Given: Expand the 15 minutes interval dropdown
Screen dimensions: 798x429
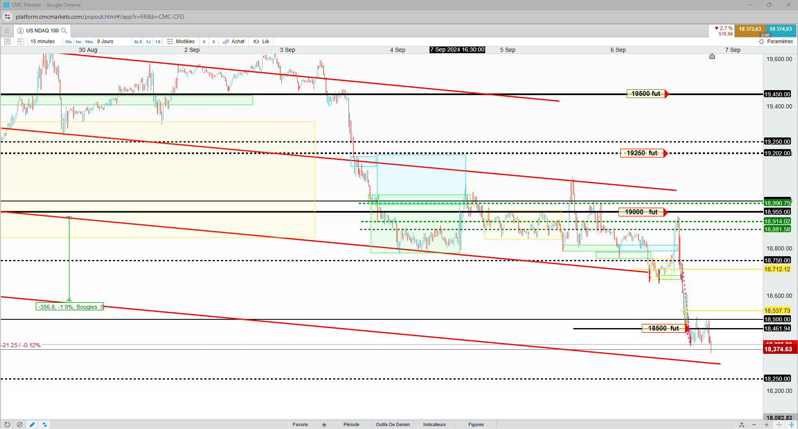Looking at the screenshot, I should tap(43, 42).
